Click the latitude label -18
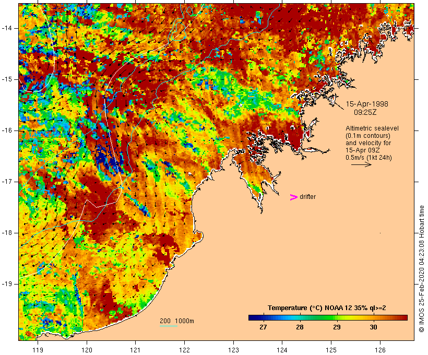 (7, 233)
